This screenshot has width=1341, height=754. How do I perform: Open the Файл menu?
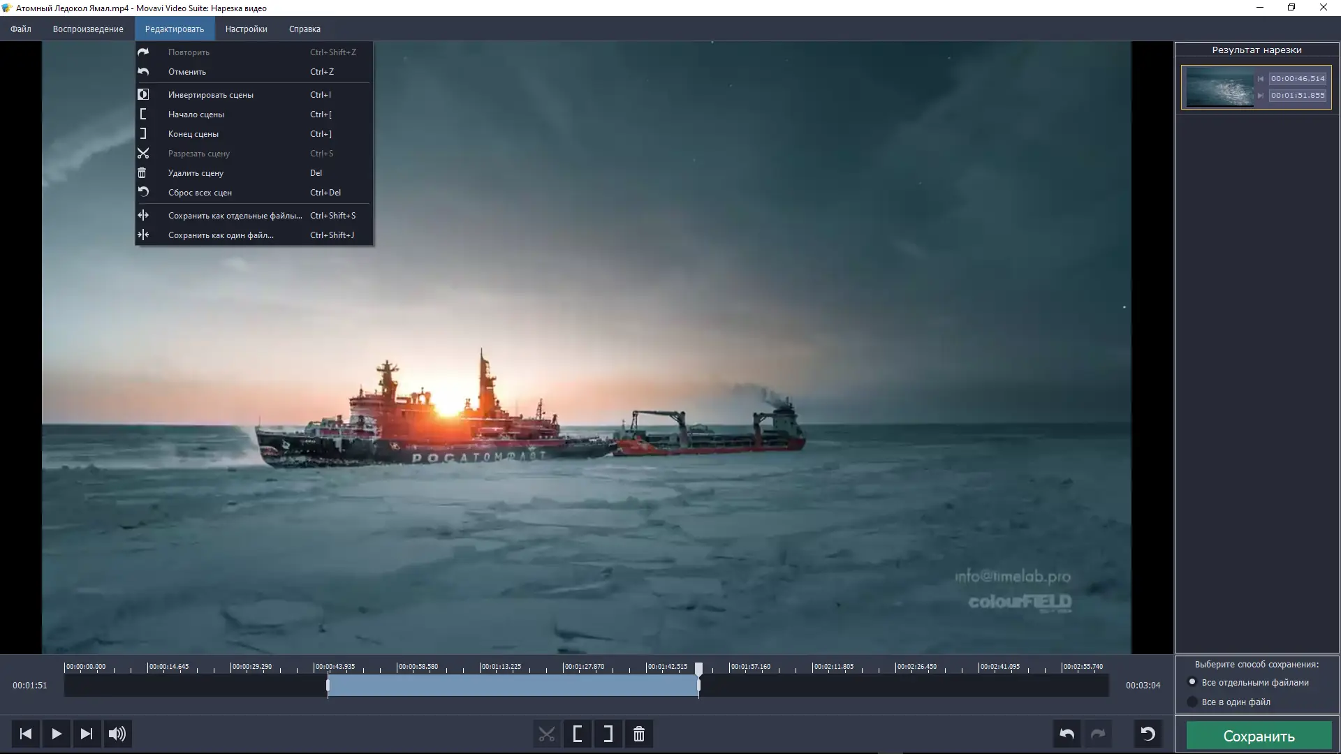point(20,29)
